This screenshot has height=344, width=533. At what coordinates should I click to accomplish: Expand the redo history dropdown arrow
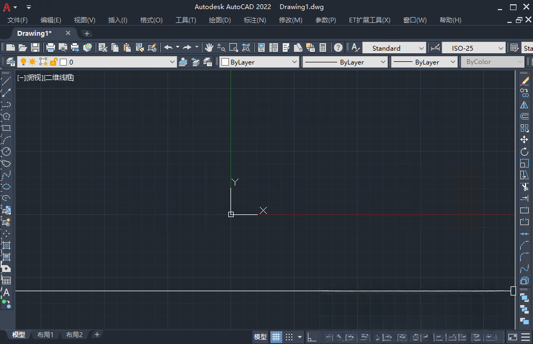tap(196, 47)
